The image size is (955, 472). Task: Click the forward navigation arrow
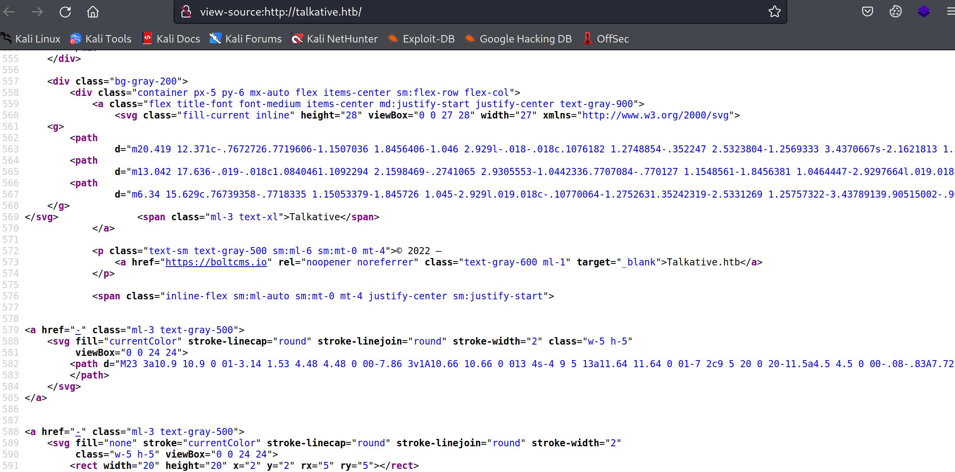[37, 12]
